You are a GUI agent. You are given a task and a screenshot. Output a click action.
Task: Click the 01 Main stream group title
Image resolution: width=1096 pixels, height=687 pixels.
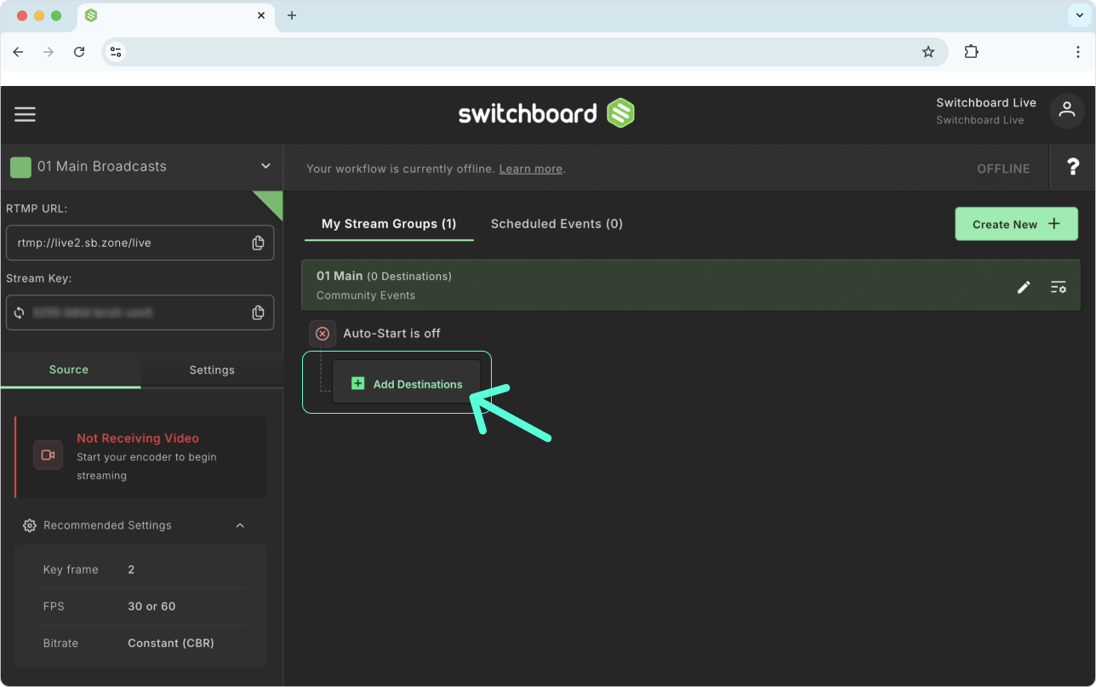pyautogui.click(x=340, y=276)
